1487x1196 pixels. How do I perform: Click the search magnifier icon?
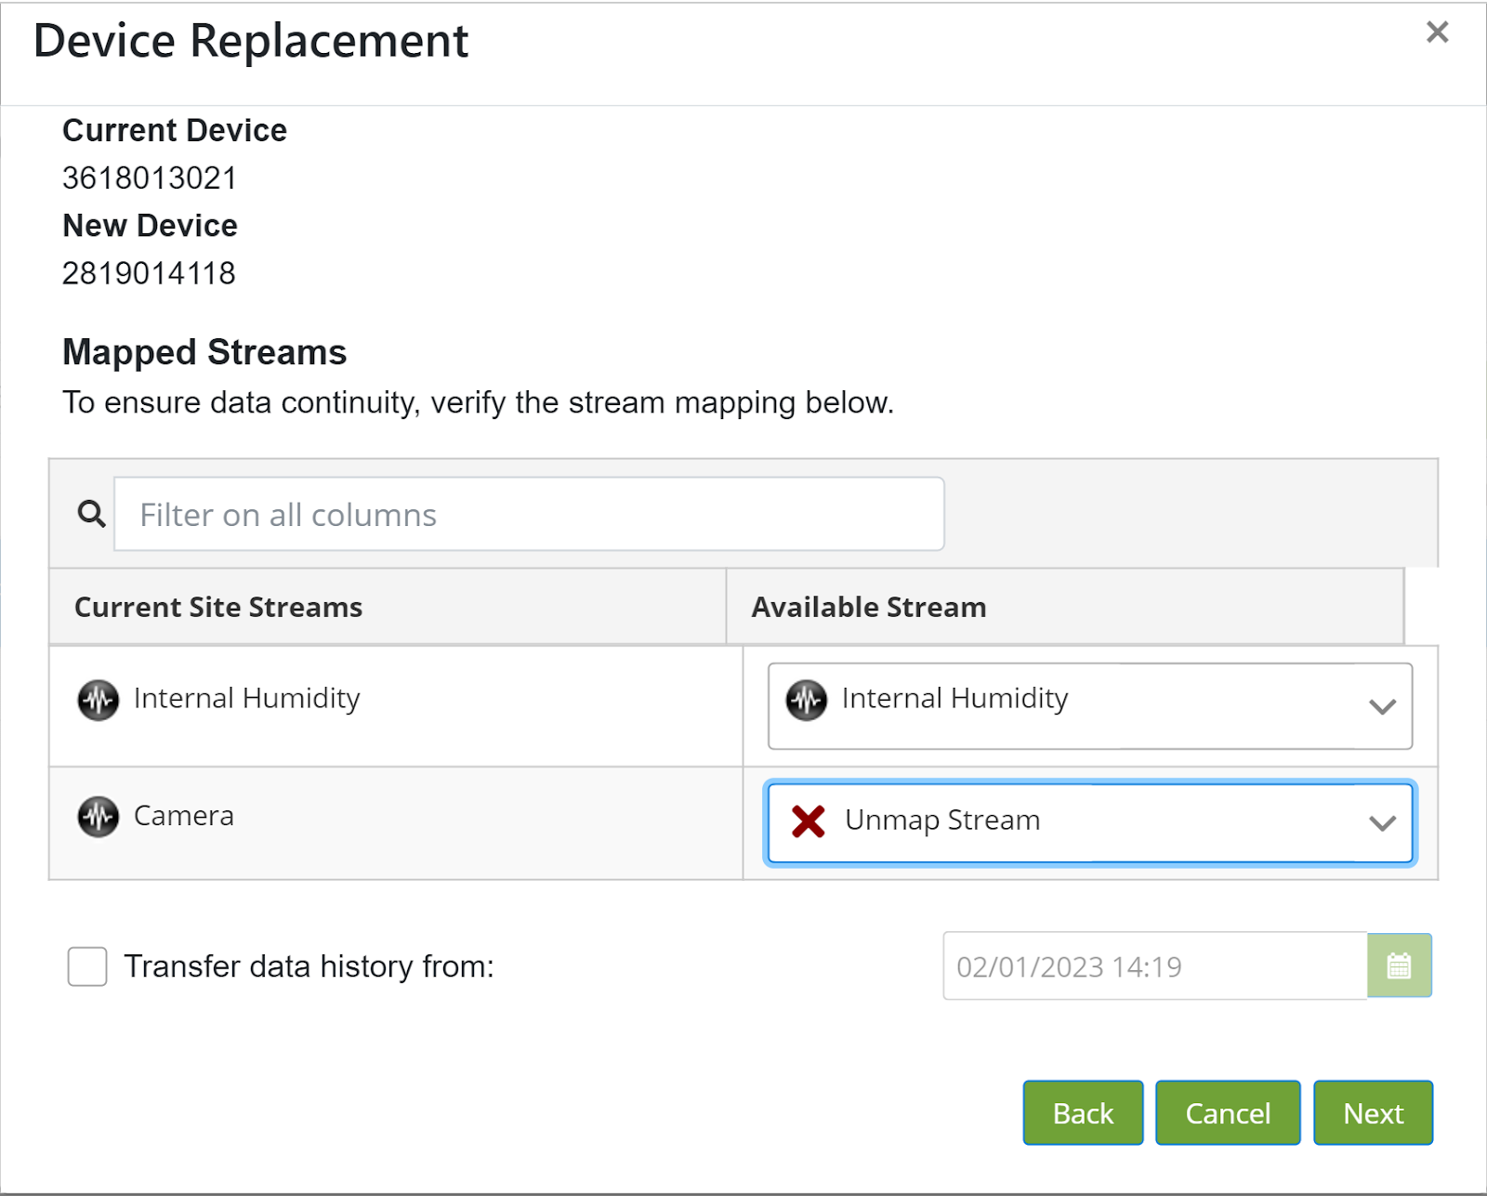[91, 514]
